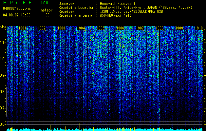Click the 1901 time marker
The height and width of the screenshot is (131, 206).
22,28
